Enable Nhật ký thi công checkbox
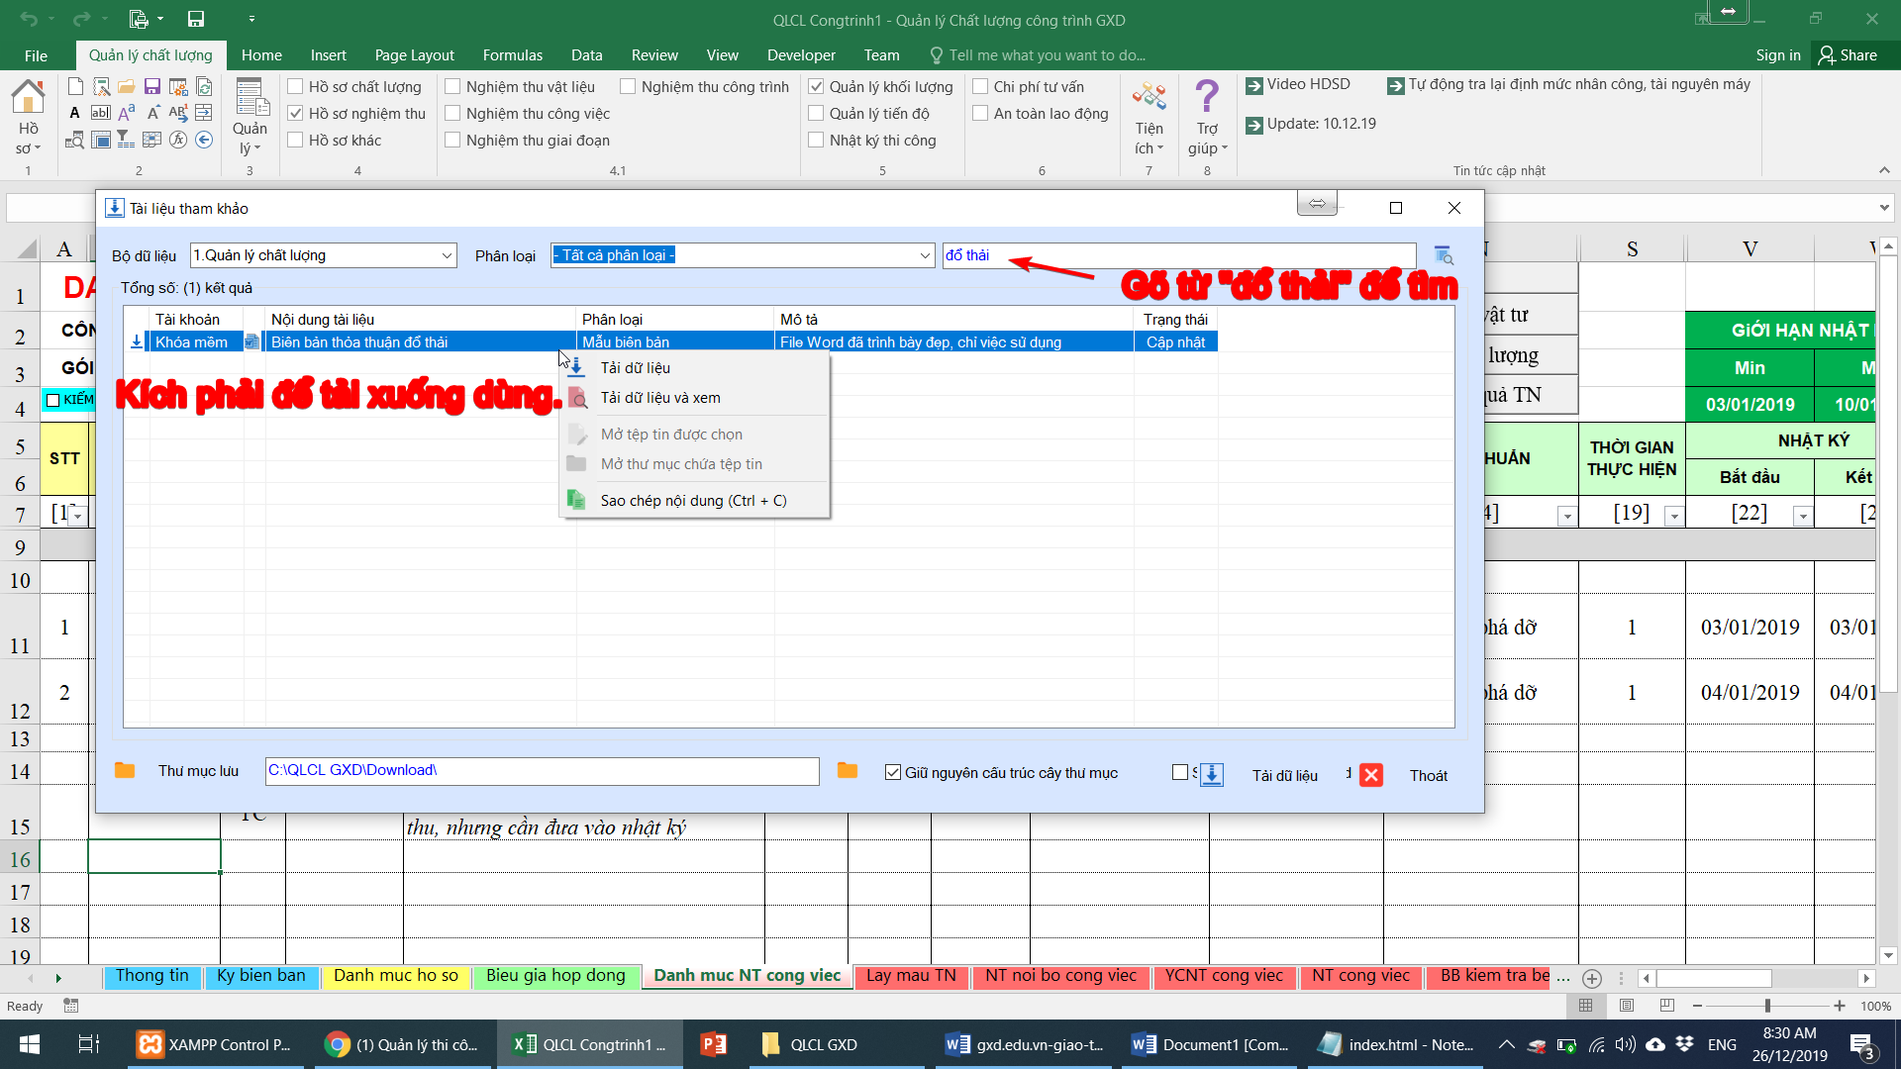 pyautogui.click(x=816, y=140)
